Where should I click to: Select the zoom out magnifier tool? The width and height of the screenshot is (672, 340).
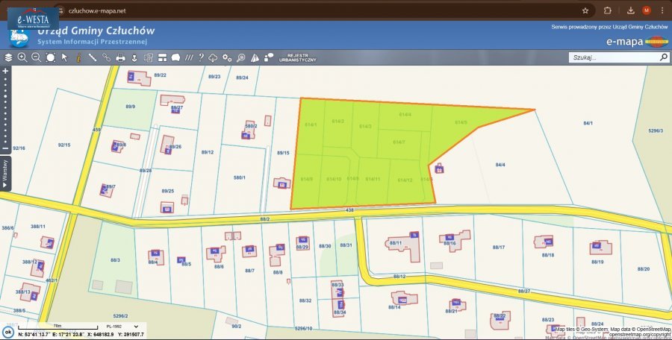[36, 57]
